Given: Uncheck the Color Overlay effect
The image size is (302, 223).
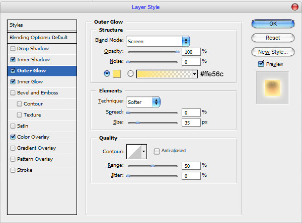Looking at the screenshot, I should tap(13, 137).
